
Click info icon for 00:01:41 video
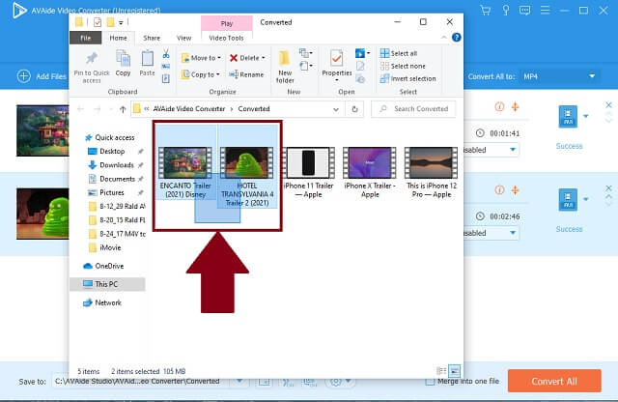(499, 106)
